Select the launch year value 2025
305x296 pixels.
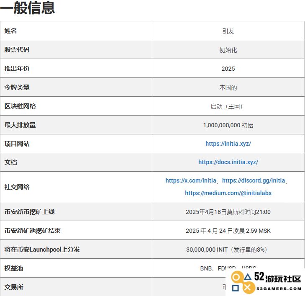228,69
